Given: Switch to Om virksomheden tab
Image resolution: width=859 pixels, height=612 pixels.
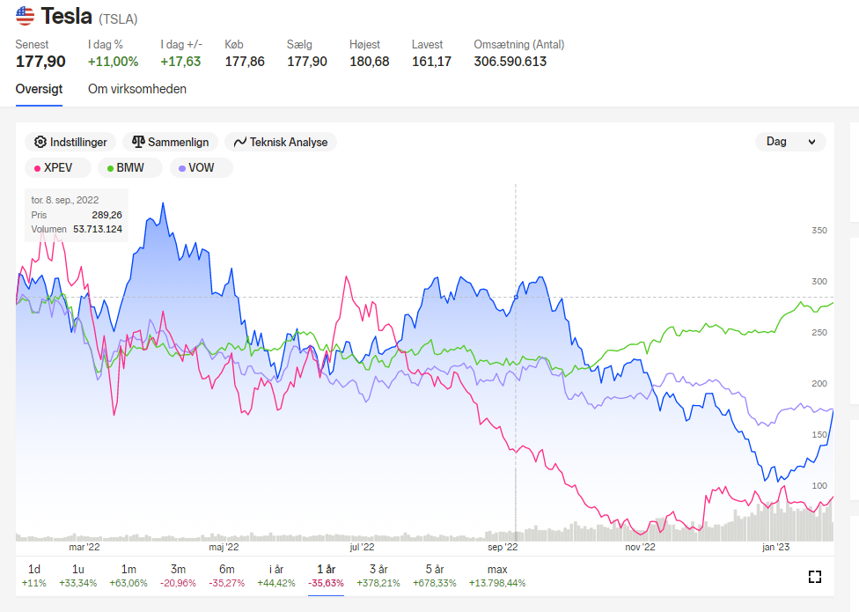Looking at the screenshot, I should click(137, 89).
